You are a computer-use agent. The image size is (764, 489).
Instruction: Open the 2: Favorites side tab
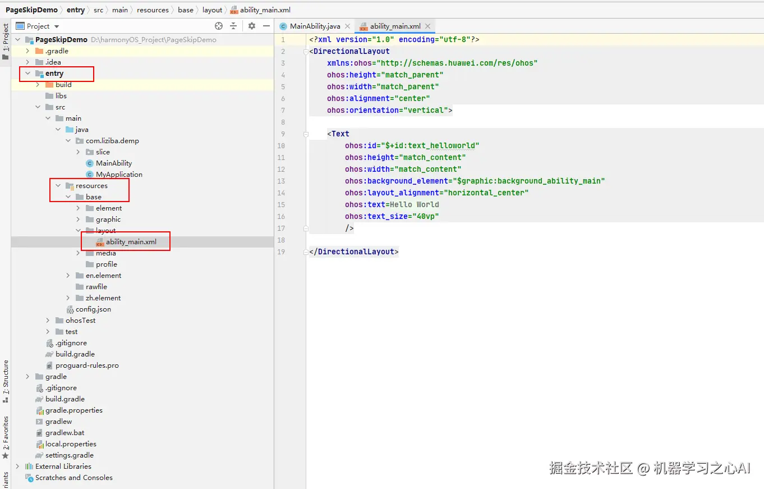point(6,437)
